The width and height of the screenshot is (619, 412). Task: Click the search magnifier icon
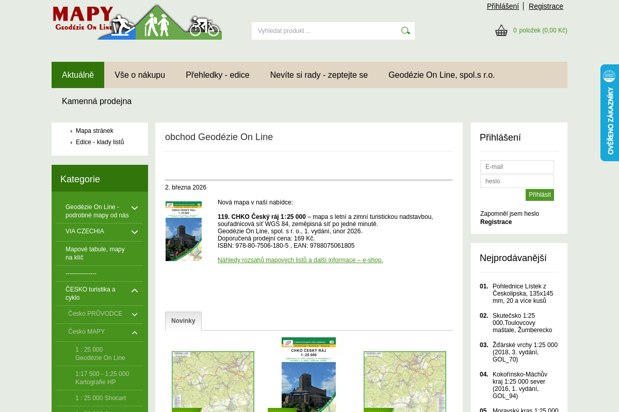point(405,30)
